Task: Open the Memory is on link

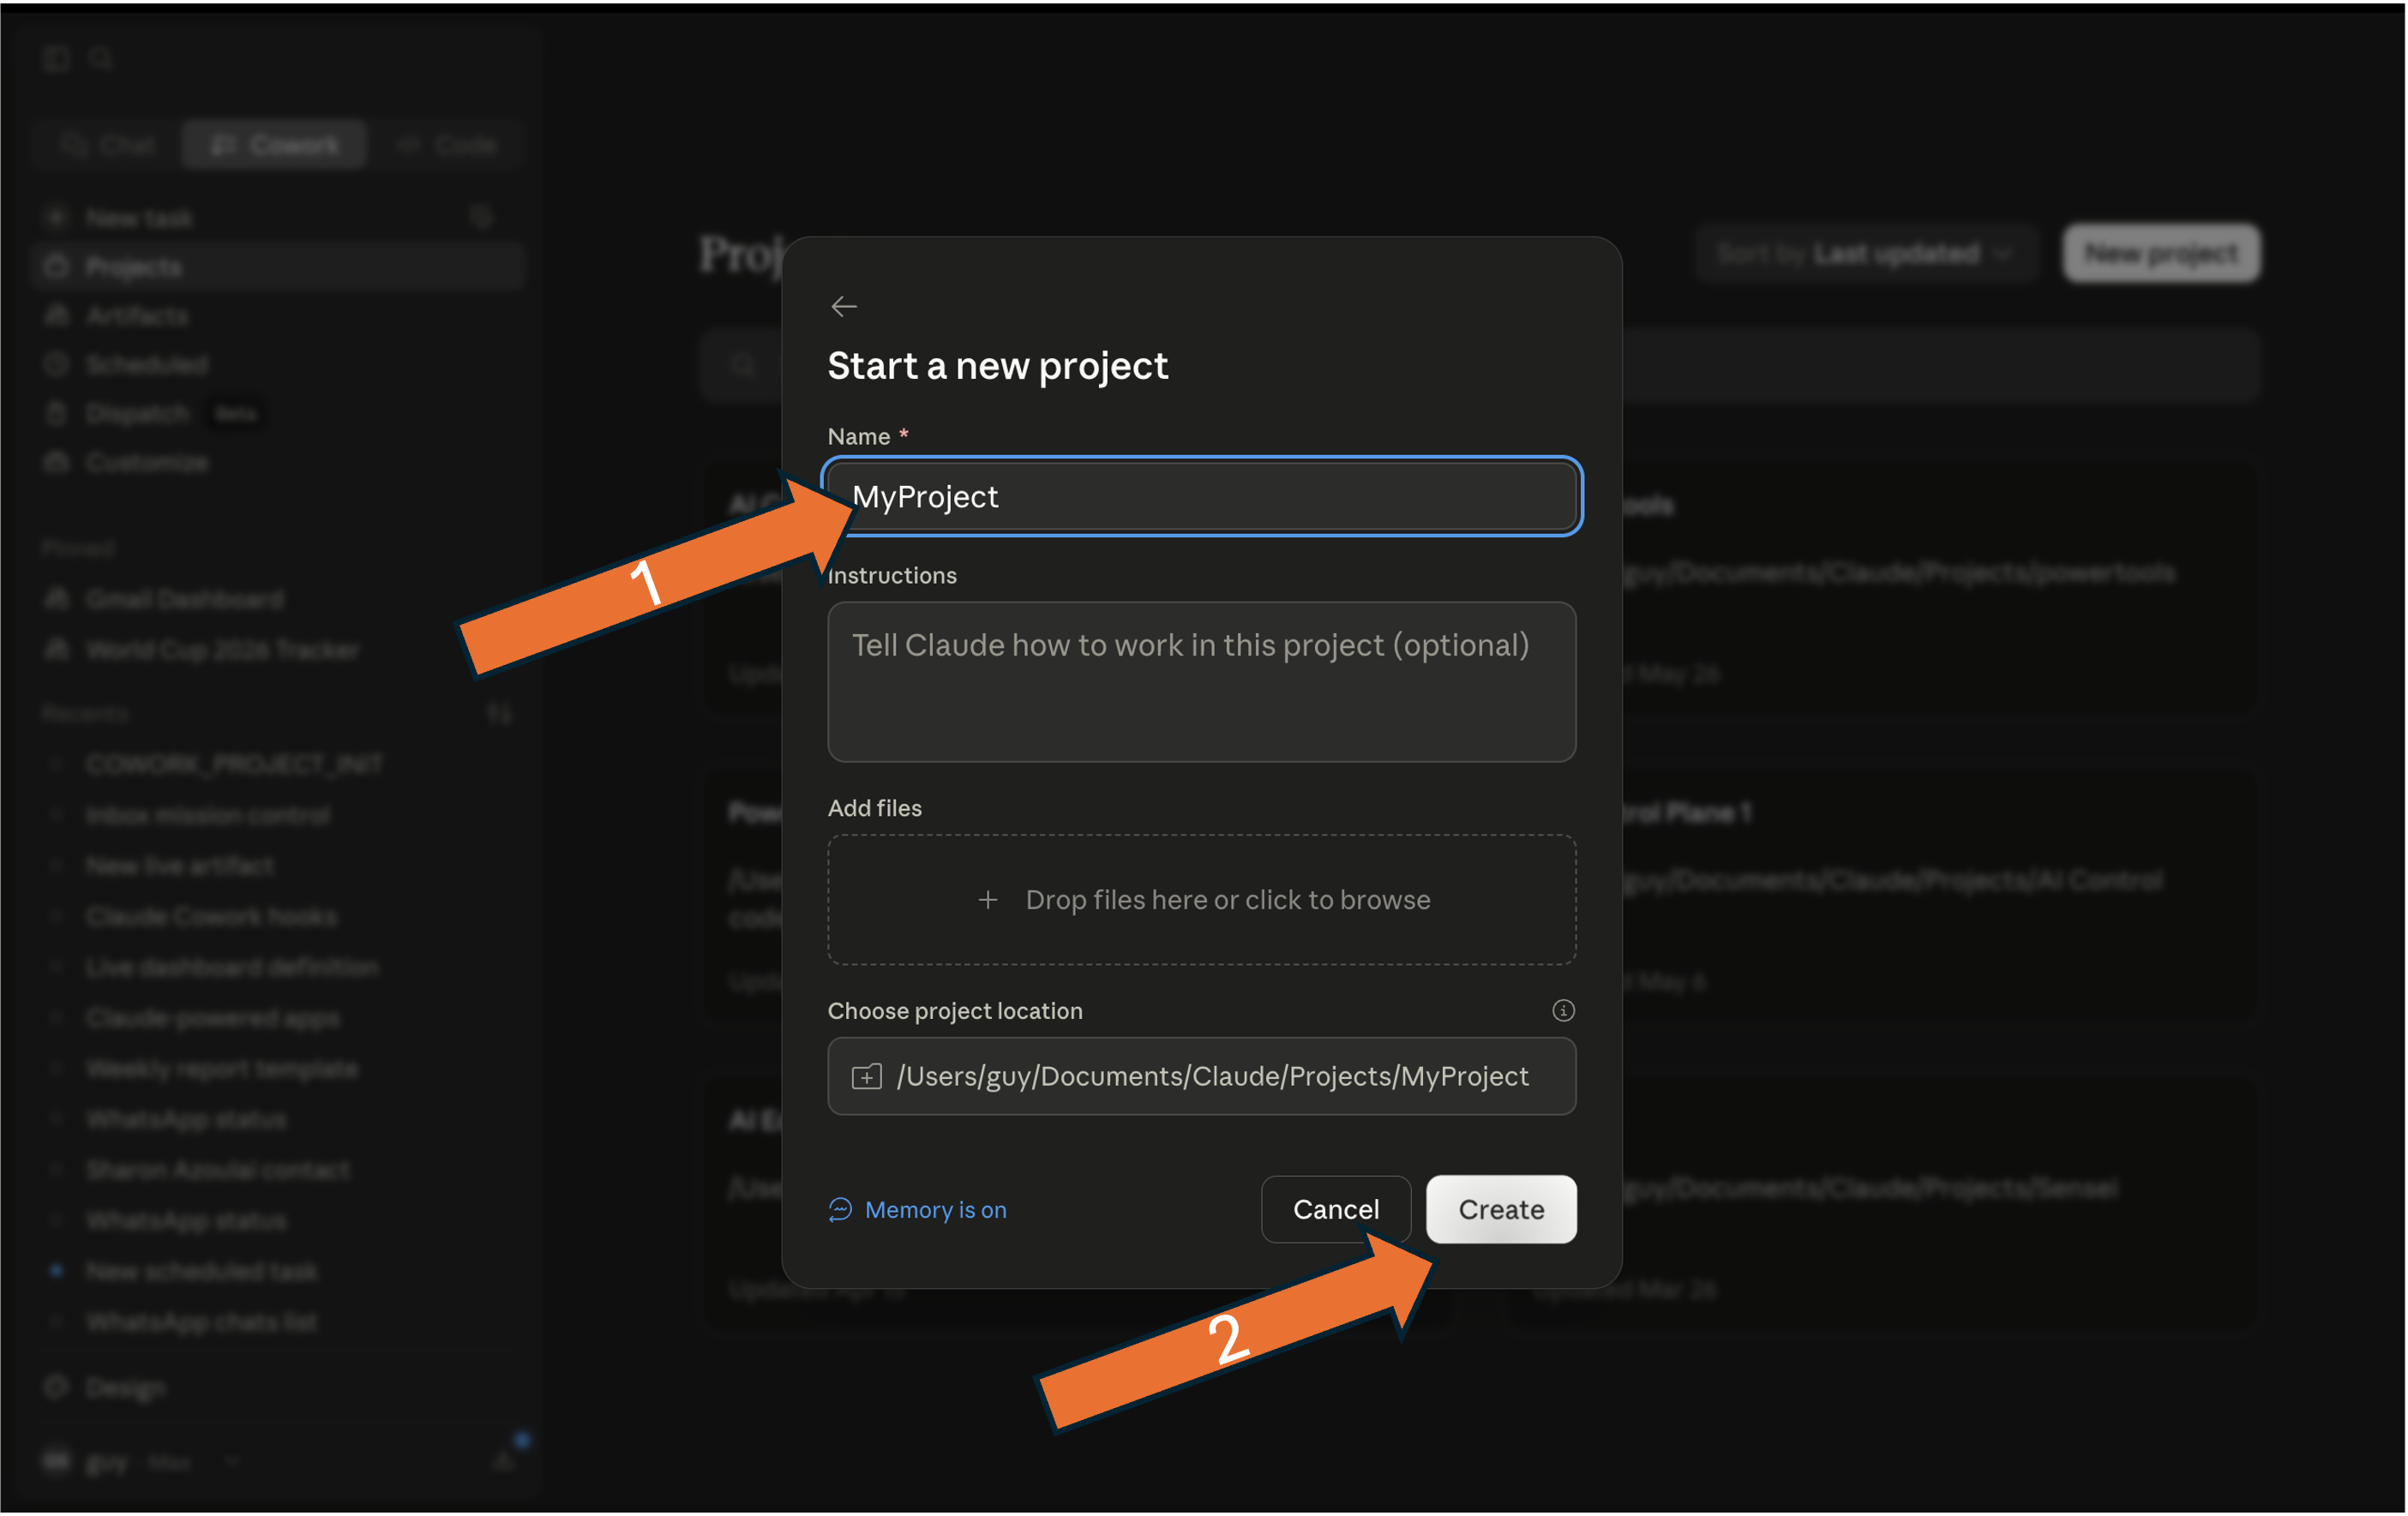Action: point(918,1210)
